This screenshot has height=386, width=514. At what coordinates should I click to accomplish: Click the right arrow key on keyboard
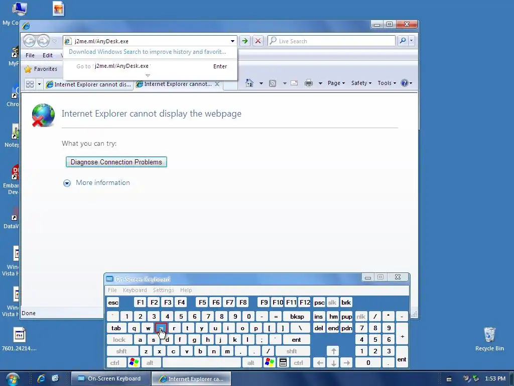(347, 363)
